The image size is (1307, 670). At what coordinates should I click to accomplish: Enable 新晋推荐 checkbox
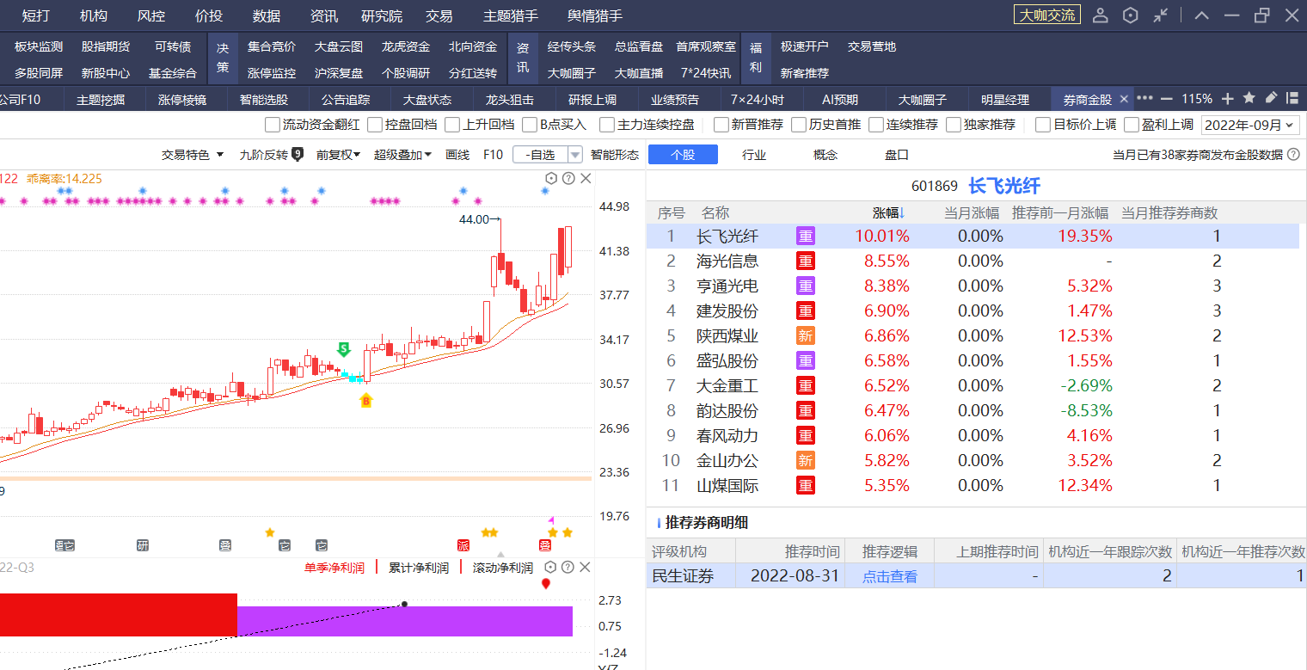coord(721,125)
